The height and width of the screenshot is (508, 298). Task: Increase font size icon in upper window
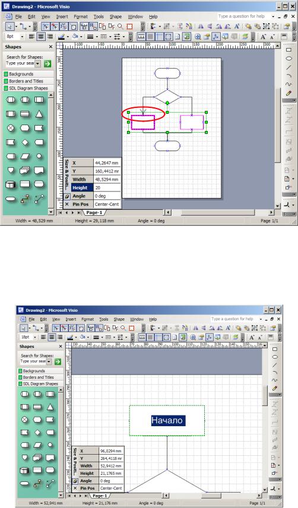pyautogui.click(x=263, y=37)
